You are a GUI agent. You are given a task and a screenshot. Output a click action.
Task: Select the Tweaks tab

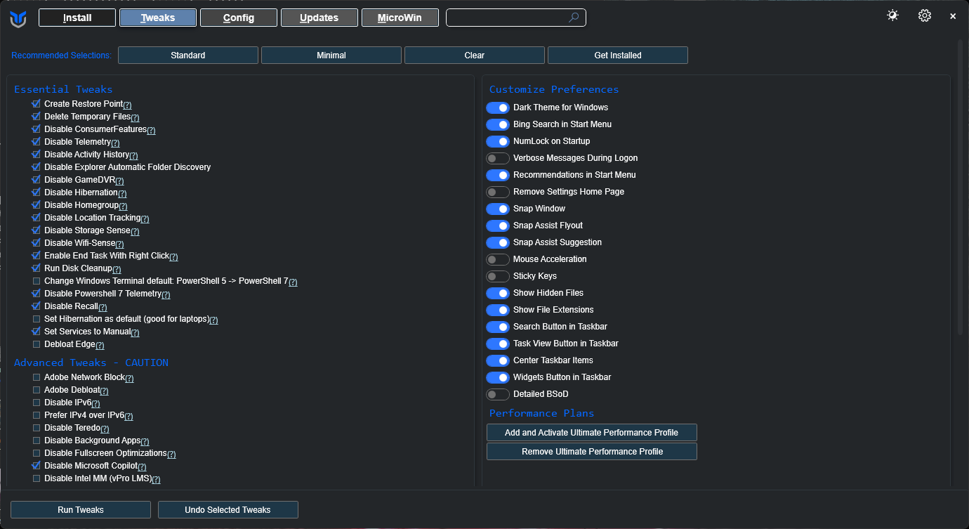158,18
